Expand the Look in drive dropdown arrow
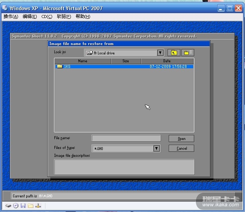245x212 pixels. (160, 53)
